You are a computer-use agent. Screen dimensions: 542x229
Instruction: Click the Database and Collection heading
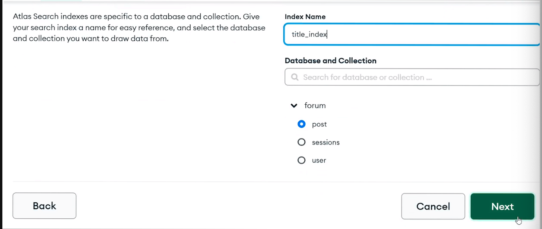pyautogui.click(x=331, y=61)
